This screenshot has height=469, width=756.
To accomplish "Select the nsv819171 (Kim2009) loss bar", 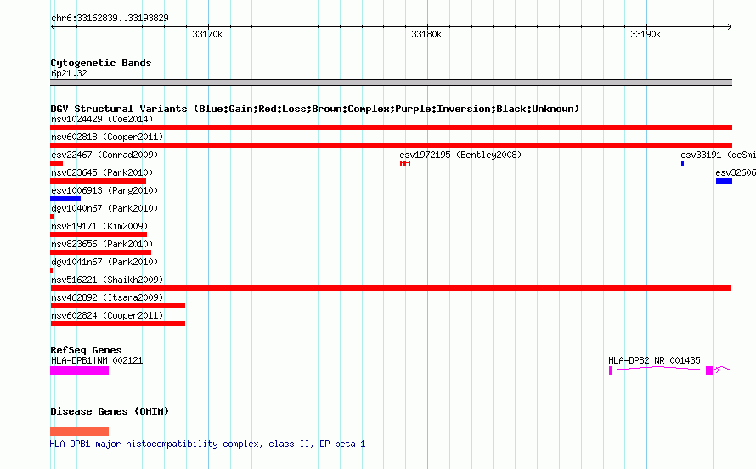I will tap(99, 234).
